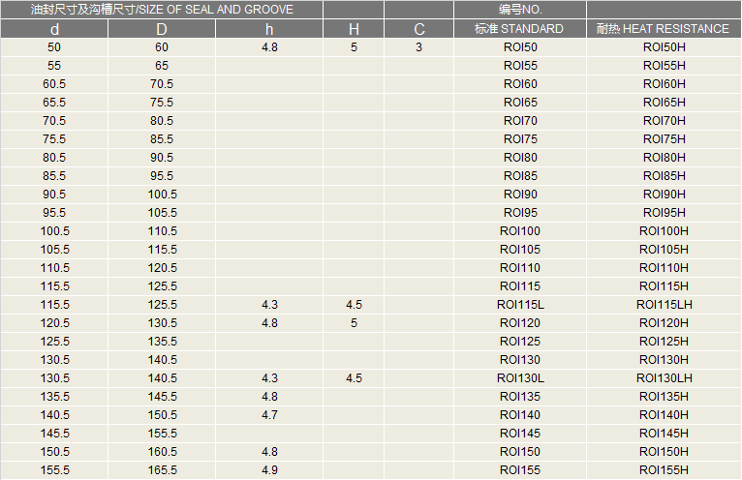Click the ROI155H cell

click(x=664, y=470)
